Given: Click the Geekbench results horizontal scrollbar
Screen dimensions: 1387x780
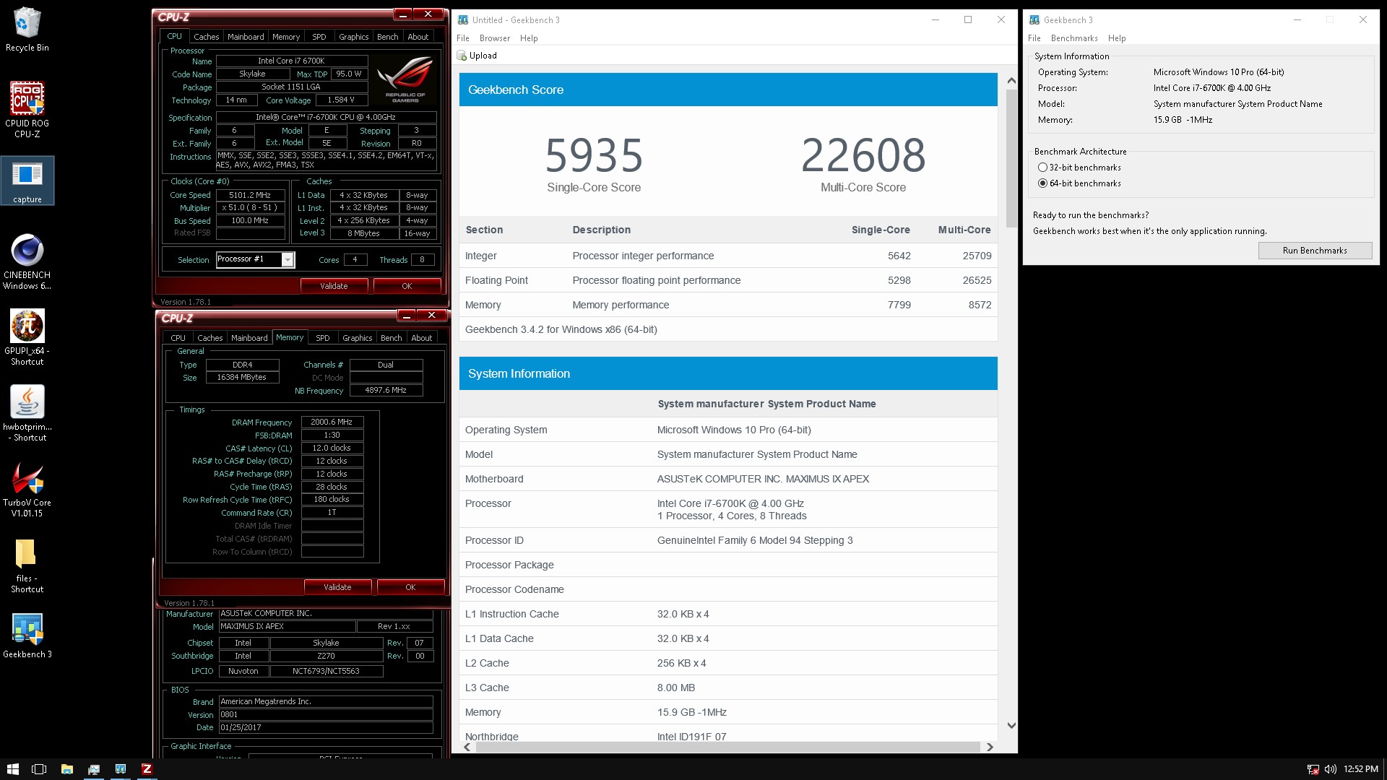Looking at the screenshot, I should [x=728, y=747].
